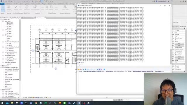Click the text 'A' icon in quick access toolbar

click(32, 1)
